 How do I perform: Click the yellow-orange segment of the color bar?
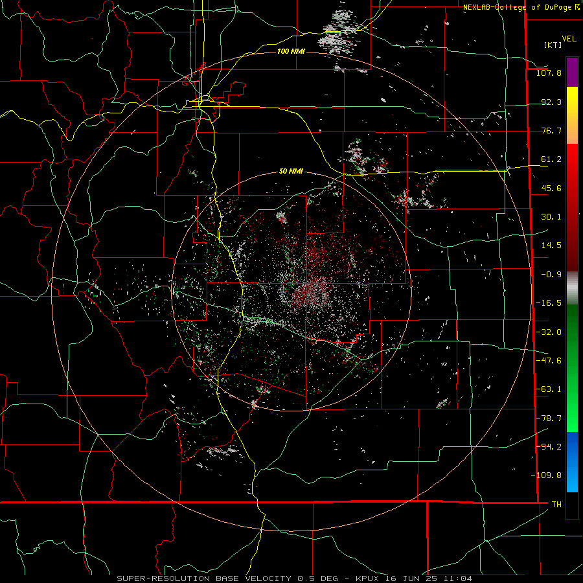click(572, 115)
